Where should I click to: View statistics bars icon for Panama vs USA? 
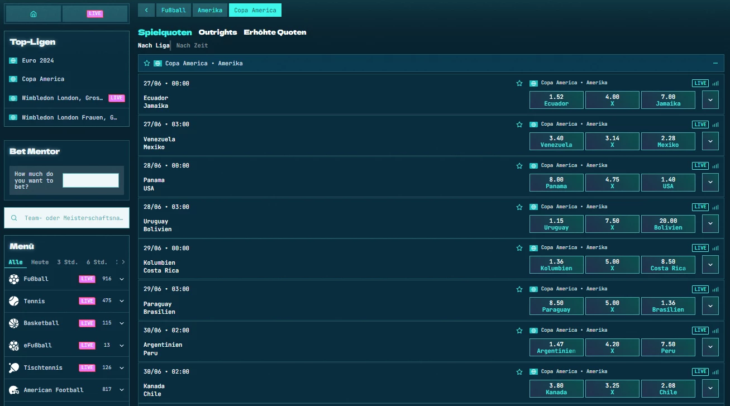click(x=715, y=166)
